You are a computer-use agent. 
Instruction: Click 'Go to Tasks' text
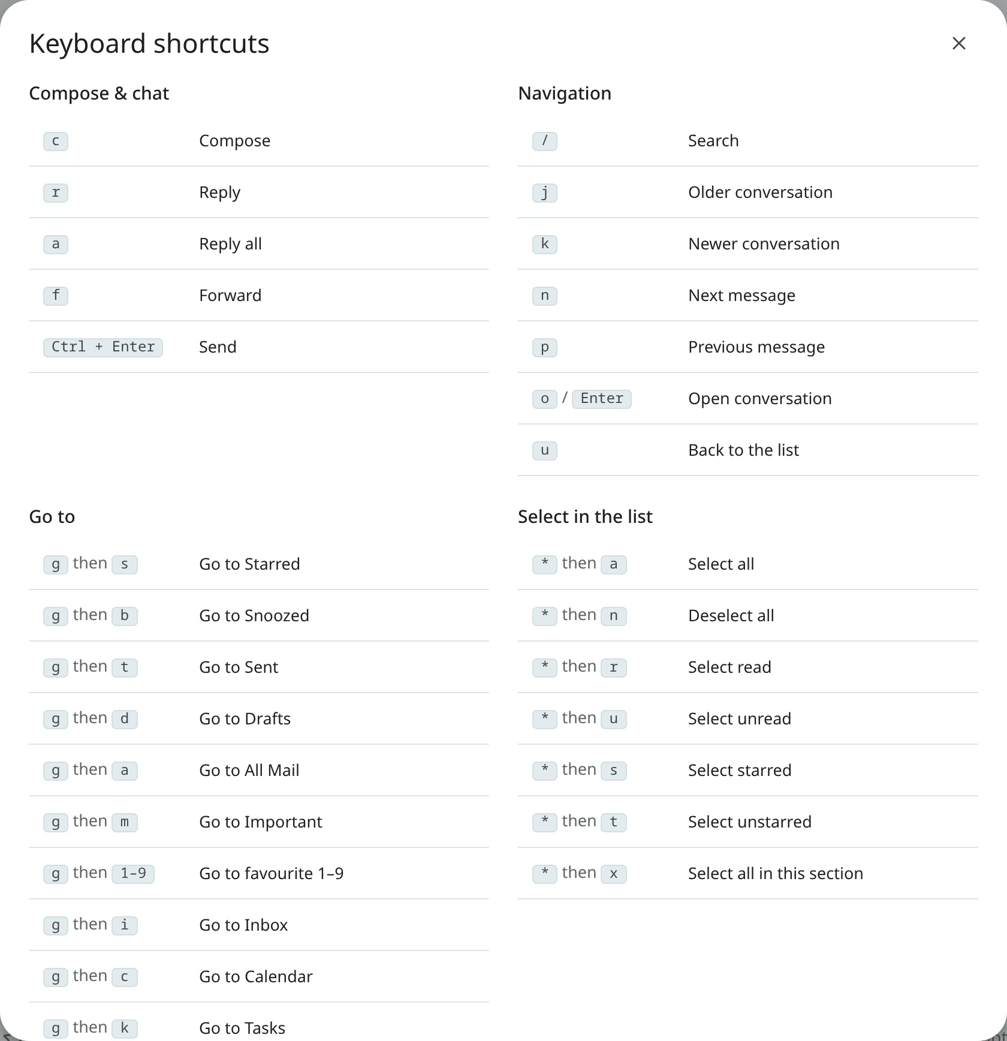242,1028
